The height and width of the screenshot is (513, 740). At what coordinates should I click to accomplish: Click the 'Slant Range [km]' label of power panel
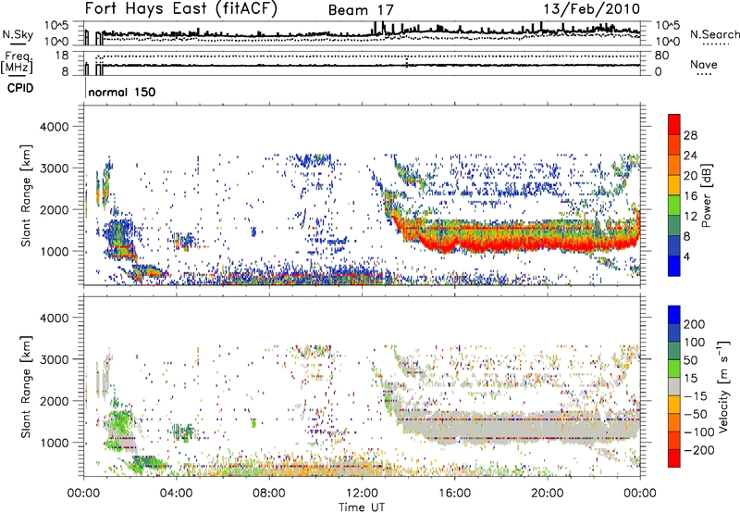(x=27, y=195)
